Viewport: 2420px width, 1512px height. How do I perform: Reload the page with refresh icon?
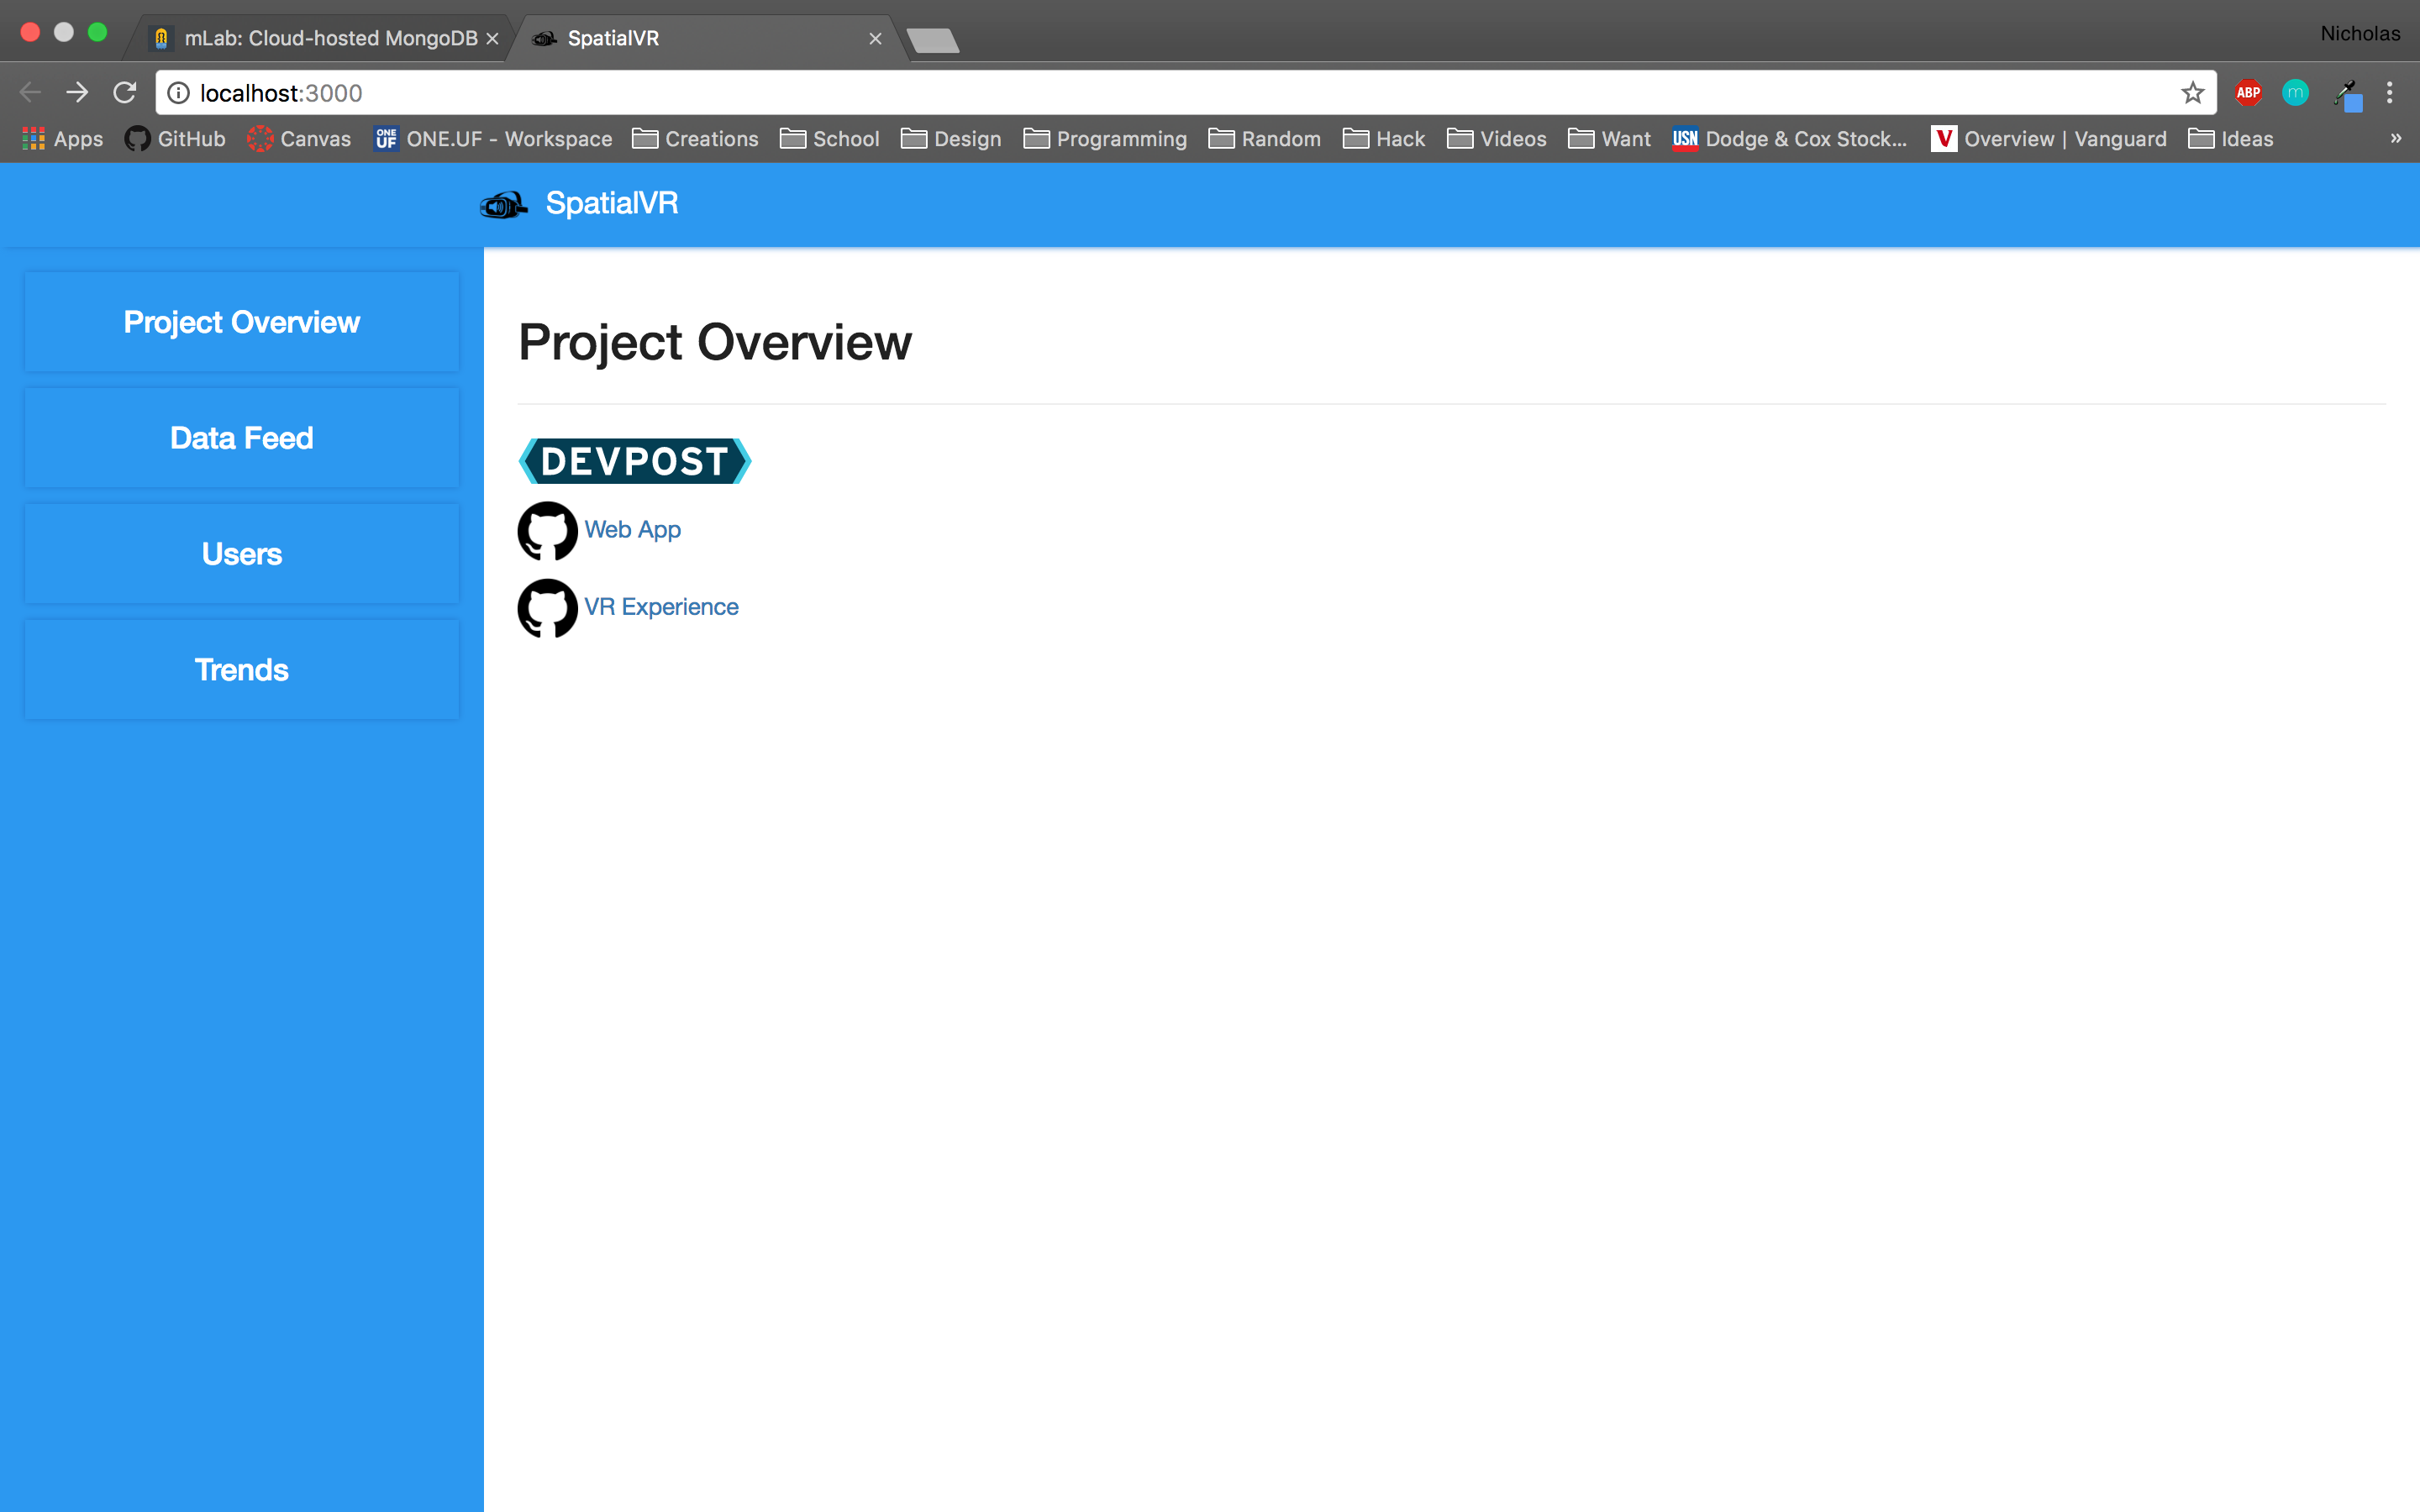[x=124, y=93]
